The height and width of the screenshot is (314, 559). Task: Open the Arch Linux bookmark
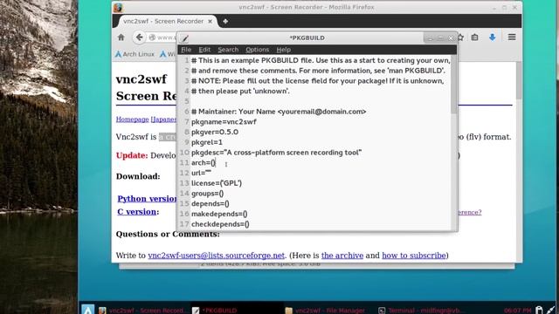click(x=135, y=54)
